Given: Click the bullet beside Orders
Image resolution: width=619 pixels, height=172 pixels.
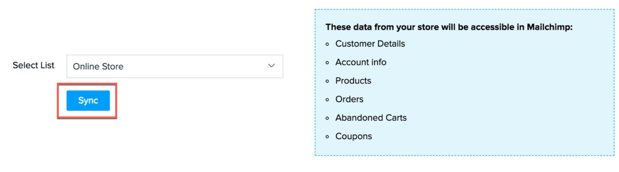Looking at the screenshot, I should 327,100.
